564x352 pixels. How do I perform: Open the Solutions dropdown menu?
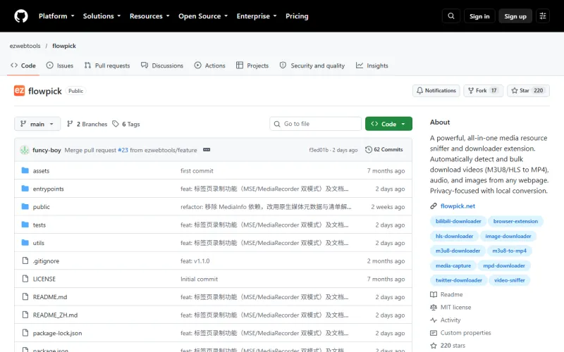[x=102, y=16]
